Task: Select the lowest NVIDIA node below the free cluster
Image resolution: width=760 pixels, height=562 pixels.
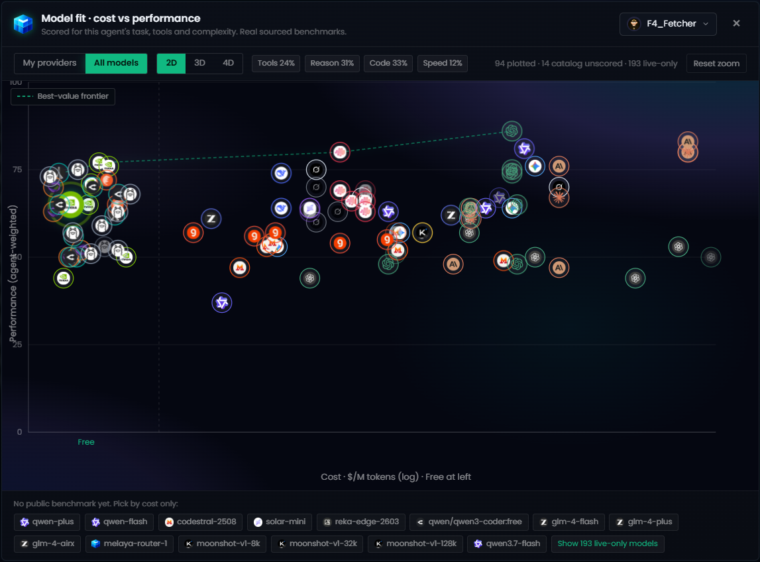Action: [64, 278]
